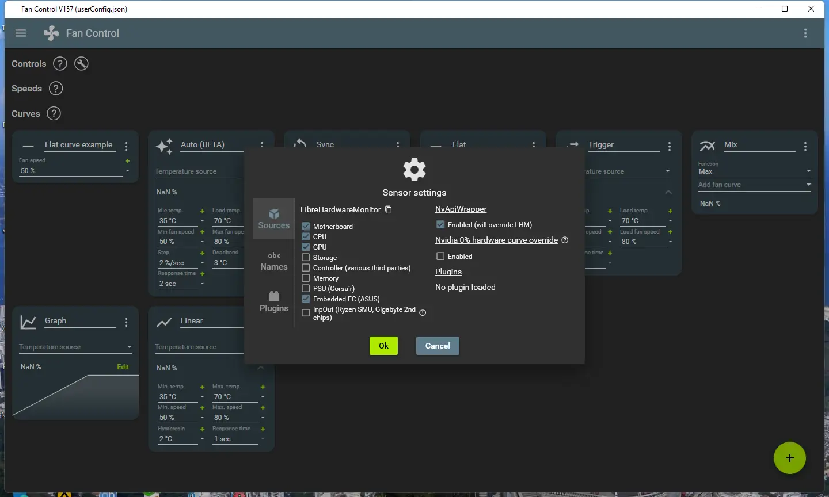Check Enabled under Nvidia 0% hardware curve override
Viewport: 829px width, 497px height.
click(x=440, y=256)
